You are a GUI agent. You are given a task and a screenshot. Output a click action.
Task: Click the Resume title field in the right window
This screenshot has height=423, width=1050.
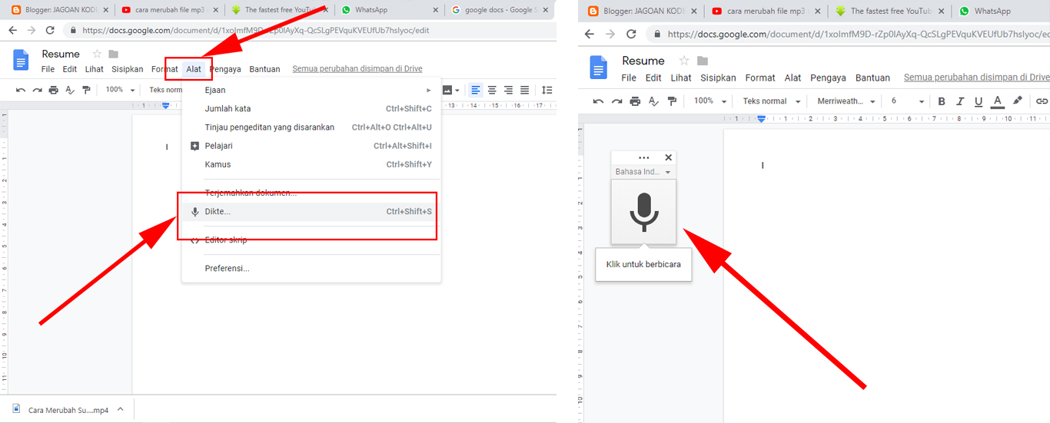(643, 61)
